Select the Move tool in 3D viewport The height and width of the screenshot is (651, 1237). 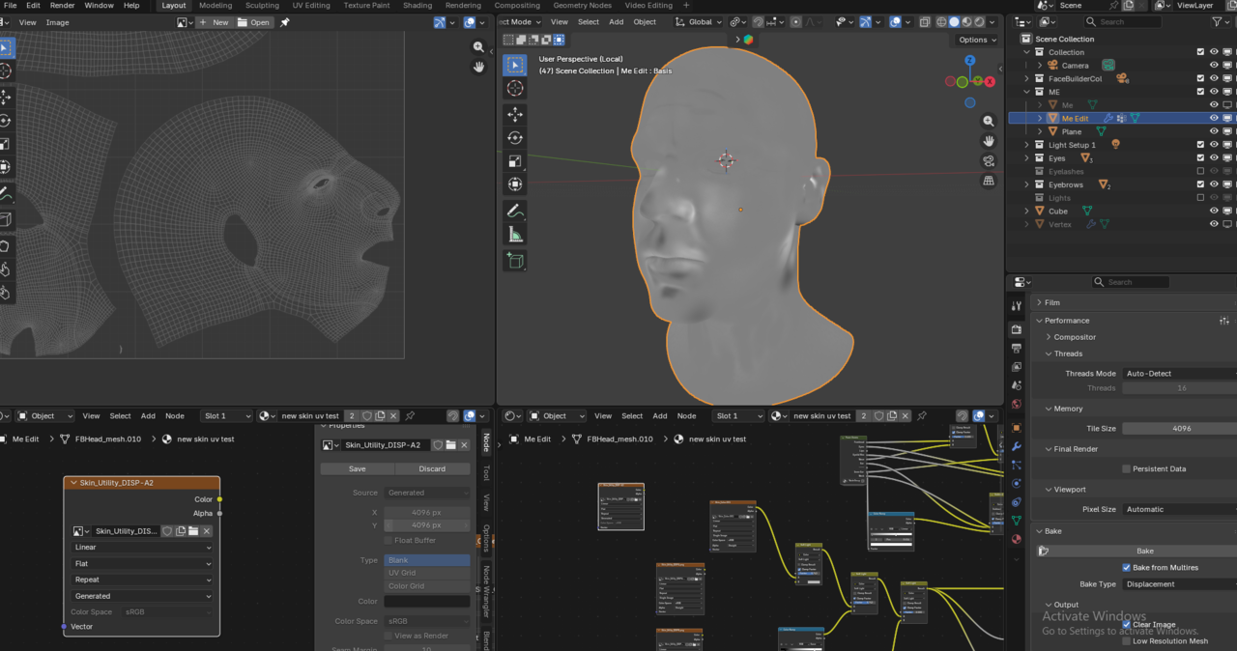pos(515,114)
